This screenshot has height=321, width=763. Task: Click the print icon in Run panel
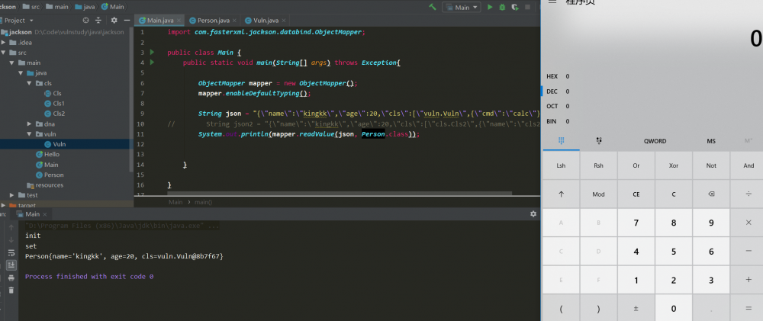[x=11, y=278]
